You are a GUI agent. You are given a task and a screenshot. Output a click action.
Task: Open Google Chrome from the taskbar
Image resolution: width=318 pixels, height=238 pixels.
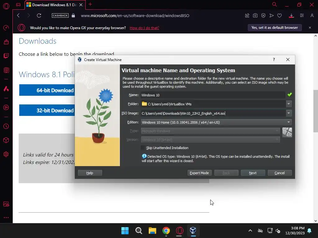pyautogui.click(x=166, y=231)
